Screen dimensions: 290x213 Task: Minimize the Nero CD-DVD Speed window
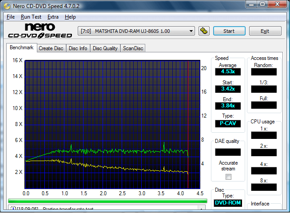coord(251,4)
